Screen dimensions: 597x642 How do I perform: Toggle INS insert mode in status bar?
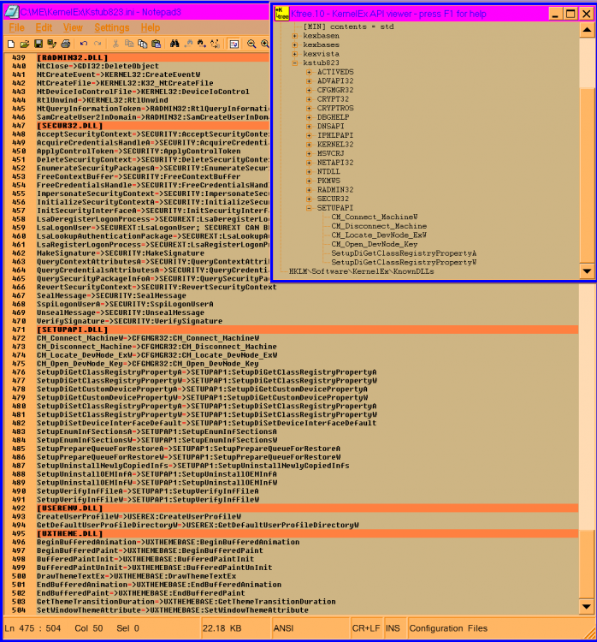point(393,628)
